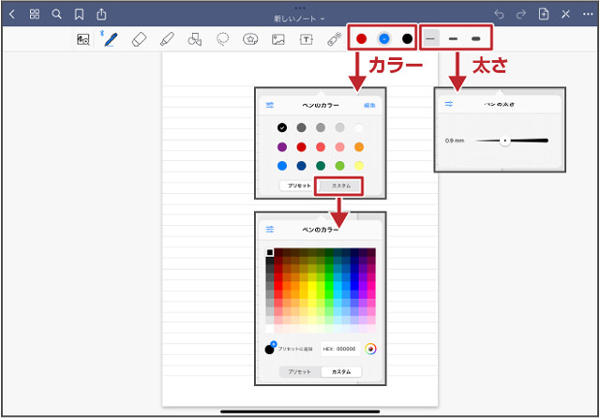Screen dimensions: 600x418
Task: Open the thumbnail grid view
Action: click(35, 14)
